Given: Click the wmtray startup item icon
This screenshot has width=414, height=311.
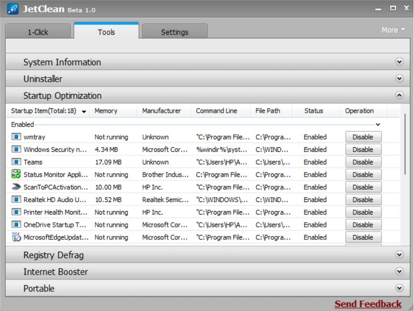Looking at the screenshot, I should coord(16,137).
